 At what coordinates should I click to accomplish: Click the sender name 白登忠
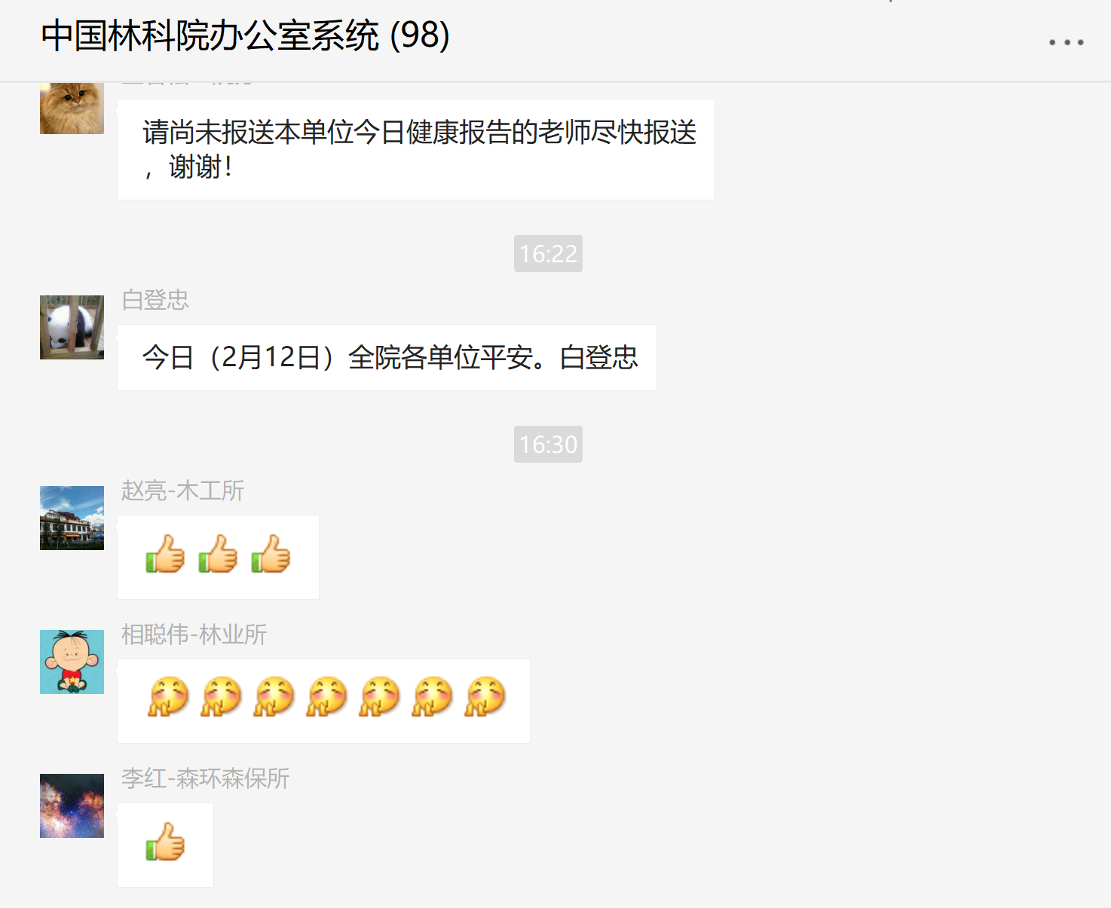[155, 300]
